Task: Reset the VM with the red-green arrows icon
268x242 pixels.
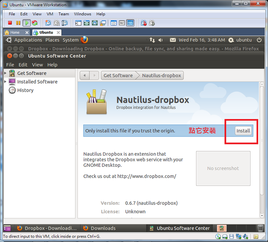Action: pyautogui.click(x=35, y=23)
